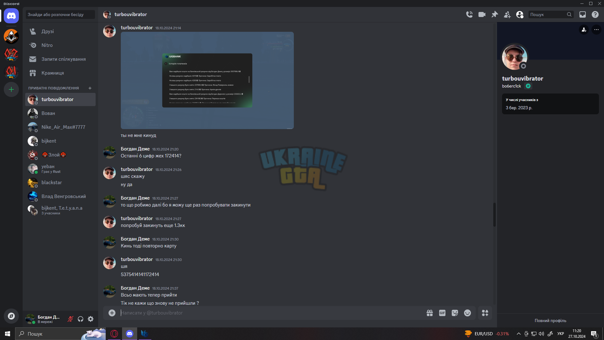Switch the УКР keyboard language
Viewport: 604px width, 340px height.
(x=561, y=334)
